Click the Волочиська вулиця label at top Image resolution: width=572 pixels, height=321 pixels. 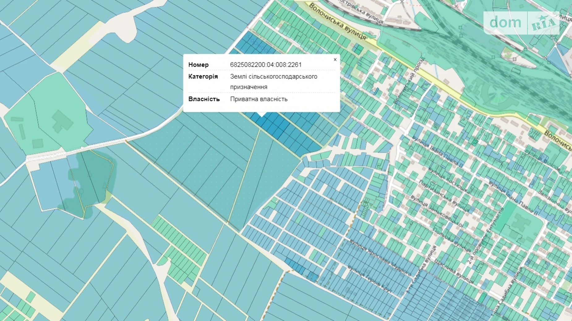pyautogui.click(x=338, y=22)
